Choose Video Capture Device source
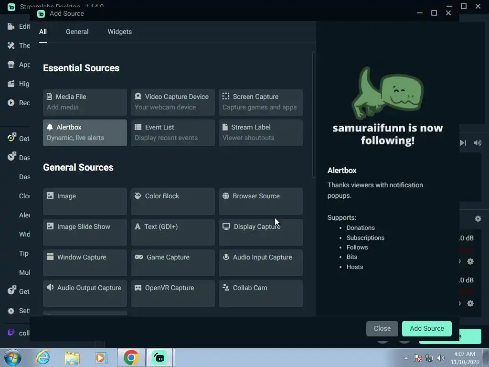The width and height of the screenshot is (489, 367). pos(173,102)
